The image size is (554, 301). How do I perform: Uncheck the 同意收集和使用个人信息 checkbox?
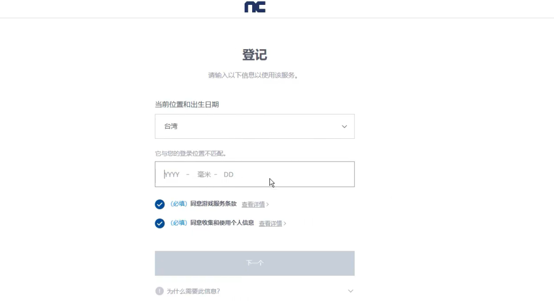160,223
